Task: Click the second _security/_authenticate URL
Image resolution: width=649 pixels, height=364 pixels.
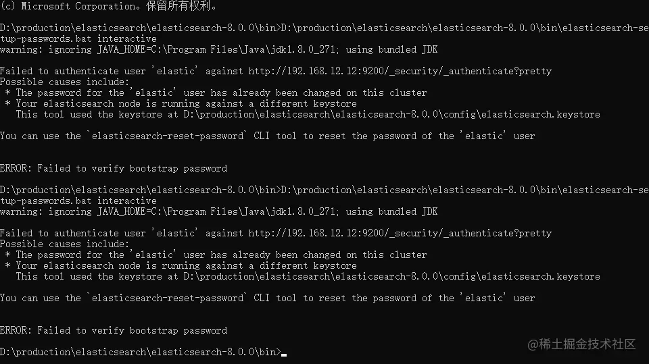Action: point(400,233)
